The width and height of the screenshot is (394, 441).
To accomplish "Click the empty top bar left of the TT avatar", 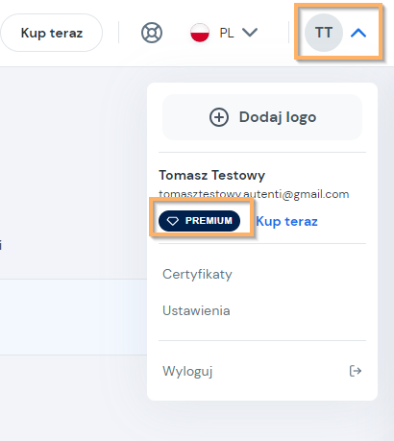I will click(x=277, y=33).
